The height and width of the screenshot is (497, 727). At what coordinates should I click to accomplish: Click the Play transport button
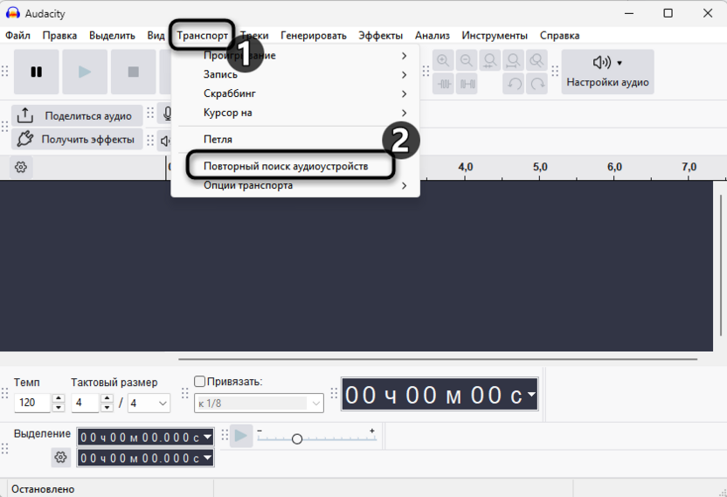click(x=85, y=72)
